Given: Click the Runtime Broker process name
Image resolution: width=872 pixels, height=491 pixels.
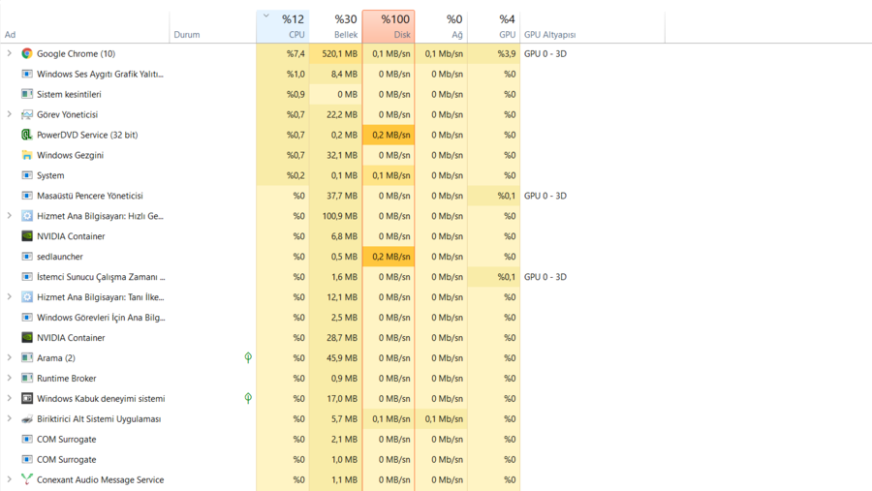Looking at the screenshot, I should coord(67,378).
